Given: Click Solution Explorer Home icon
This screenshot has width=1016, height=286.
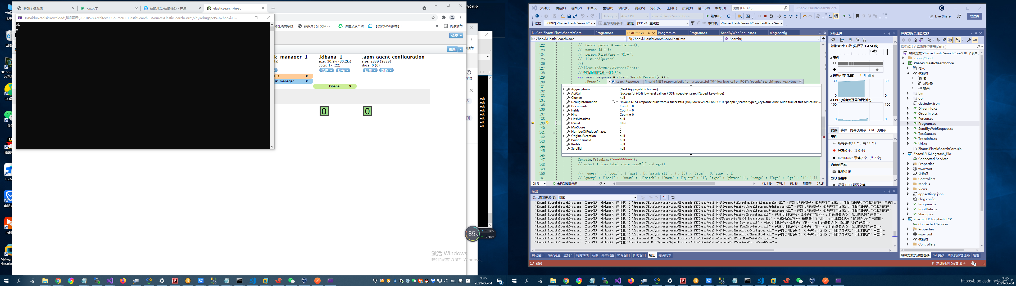Looking at the screenshot, I should click(915, 40).
